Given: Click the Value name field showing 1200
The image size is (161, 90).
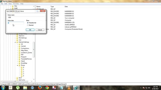Looking at the screenshot, I should pos(26,17).
